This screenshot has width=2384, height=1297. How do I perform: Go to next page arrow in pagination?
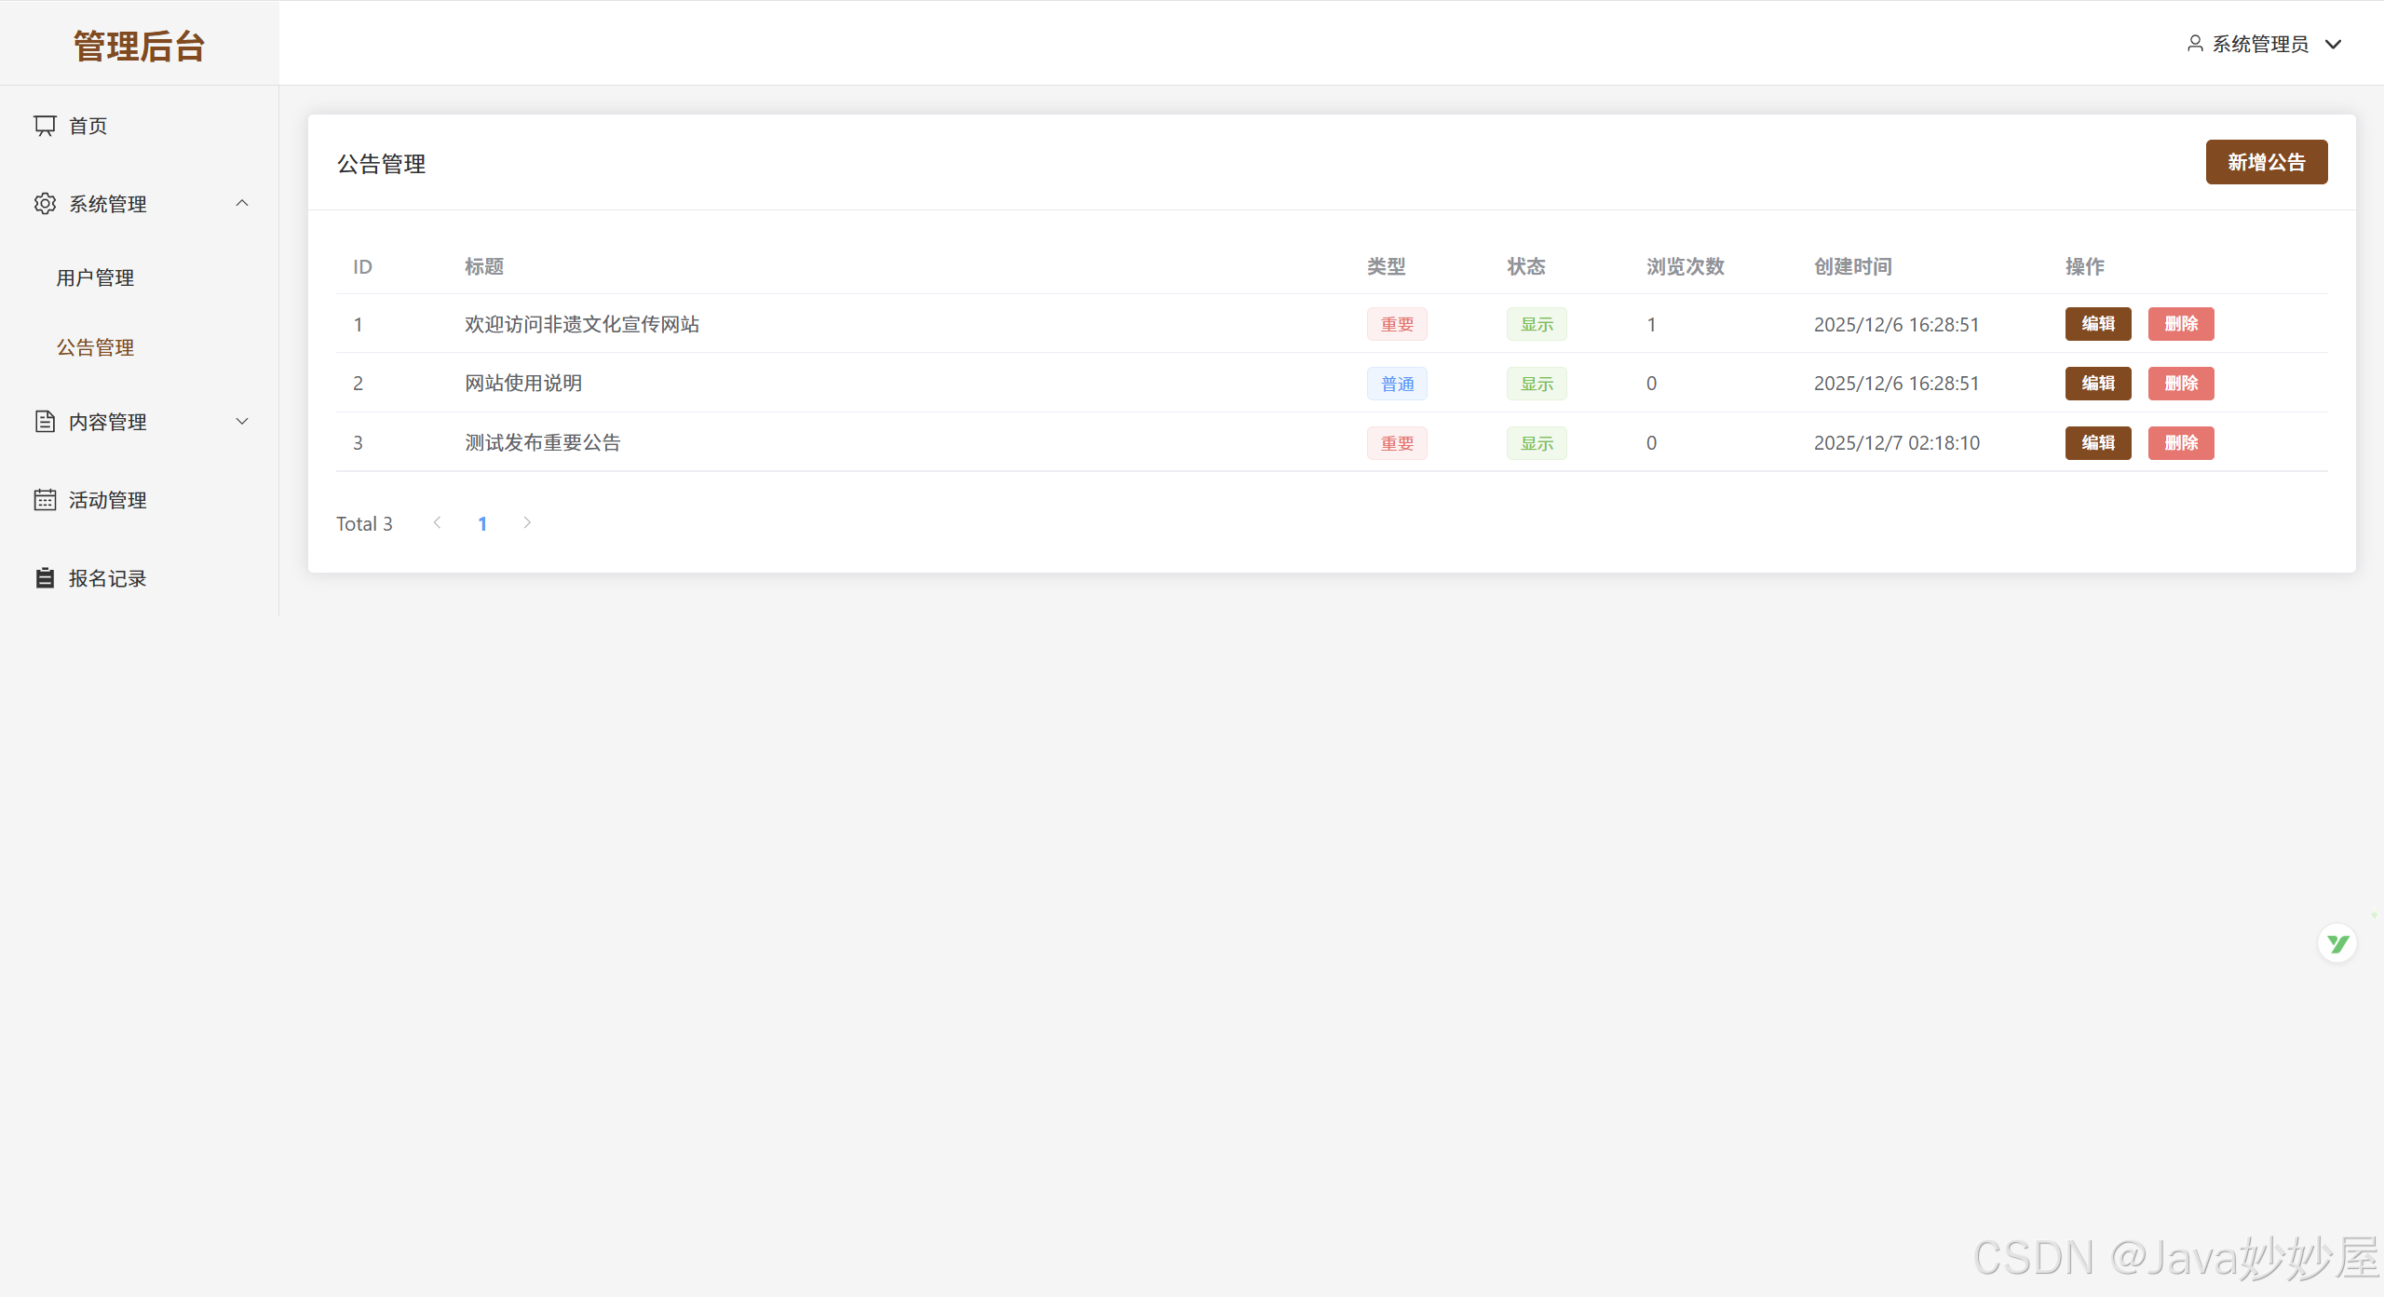(x=527, y=523)
